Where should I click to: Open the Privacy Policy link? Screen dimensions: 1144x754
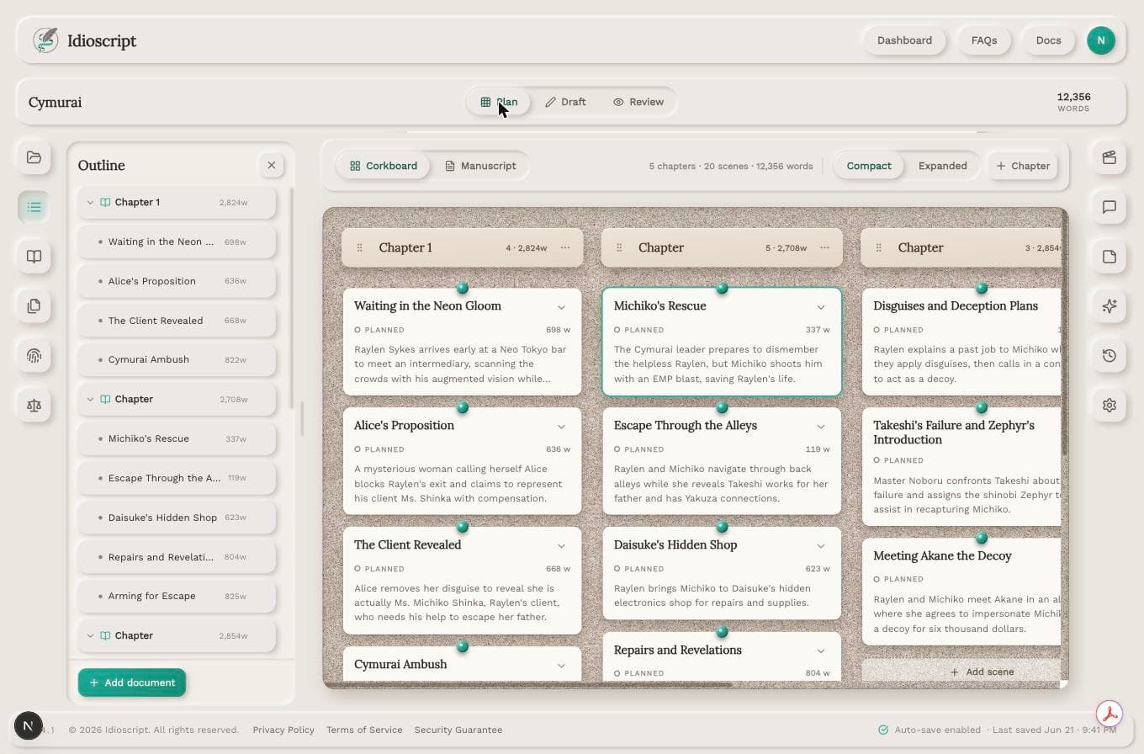[283, 730]
